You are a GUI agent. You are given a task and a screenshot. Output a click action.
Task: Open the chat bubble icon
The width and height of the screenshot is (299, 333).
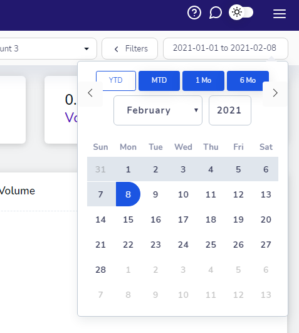(216, 13)
